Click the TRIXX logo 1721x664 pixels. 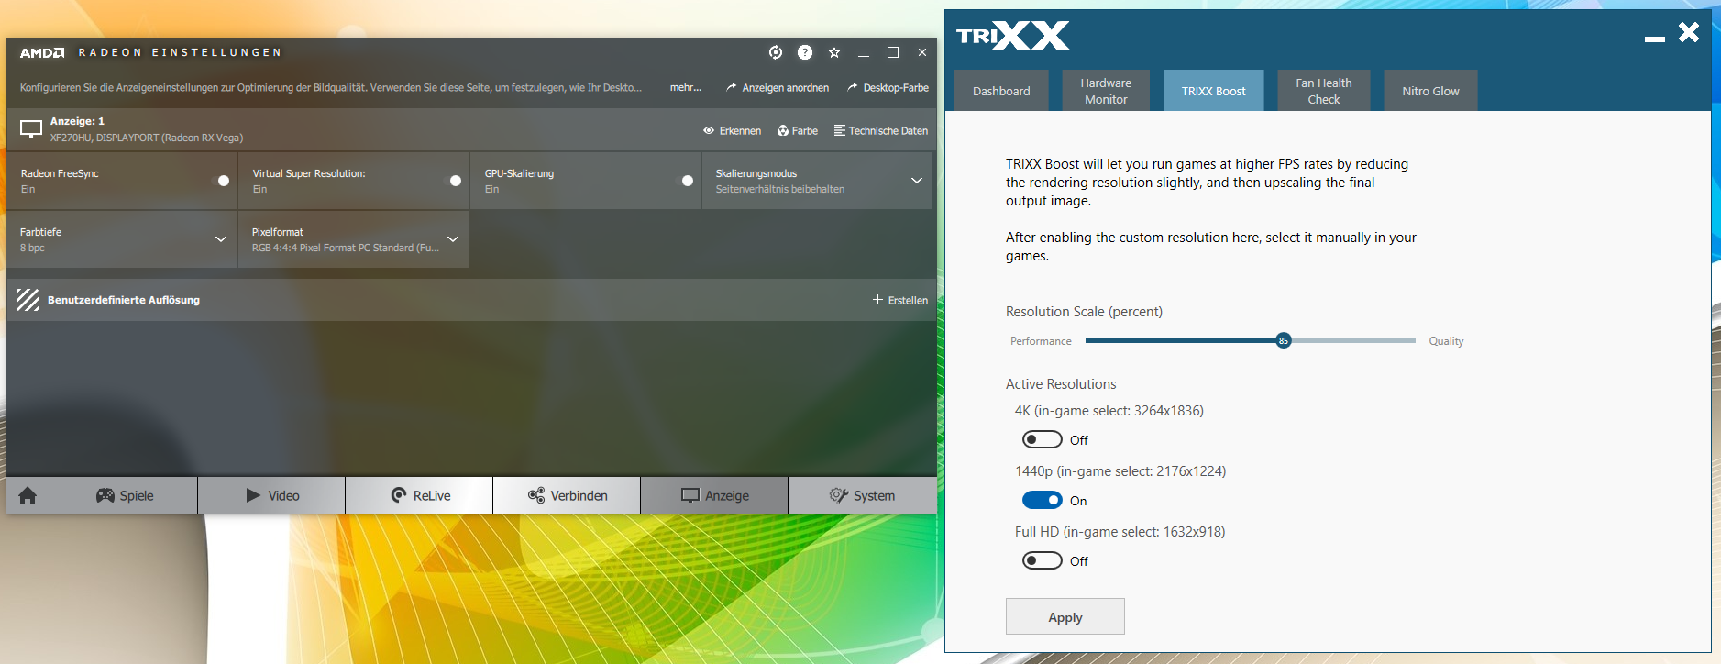1012,36
